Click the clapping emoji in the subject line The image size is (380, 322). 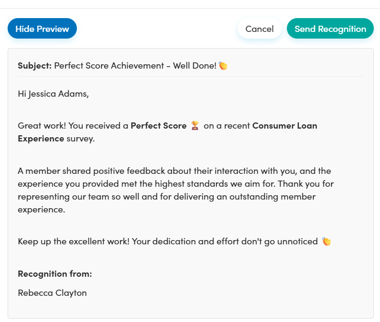click(223, 66)
